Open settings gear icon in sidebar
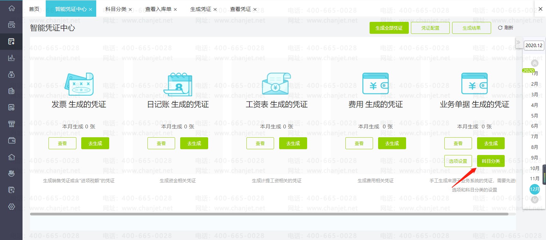 click(11, 207)
